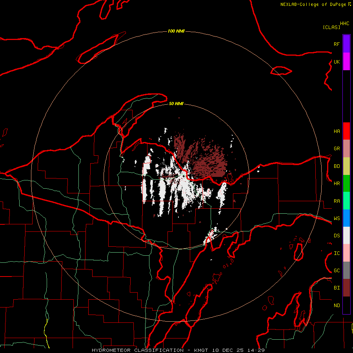This screenshot has height=353, width=353.
Task: Click the "HA" legend label
Action: pyautogui.click(x=337, y=131)
